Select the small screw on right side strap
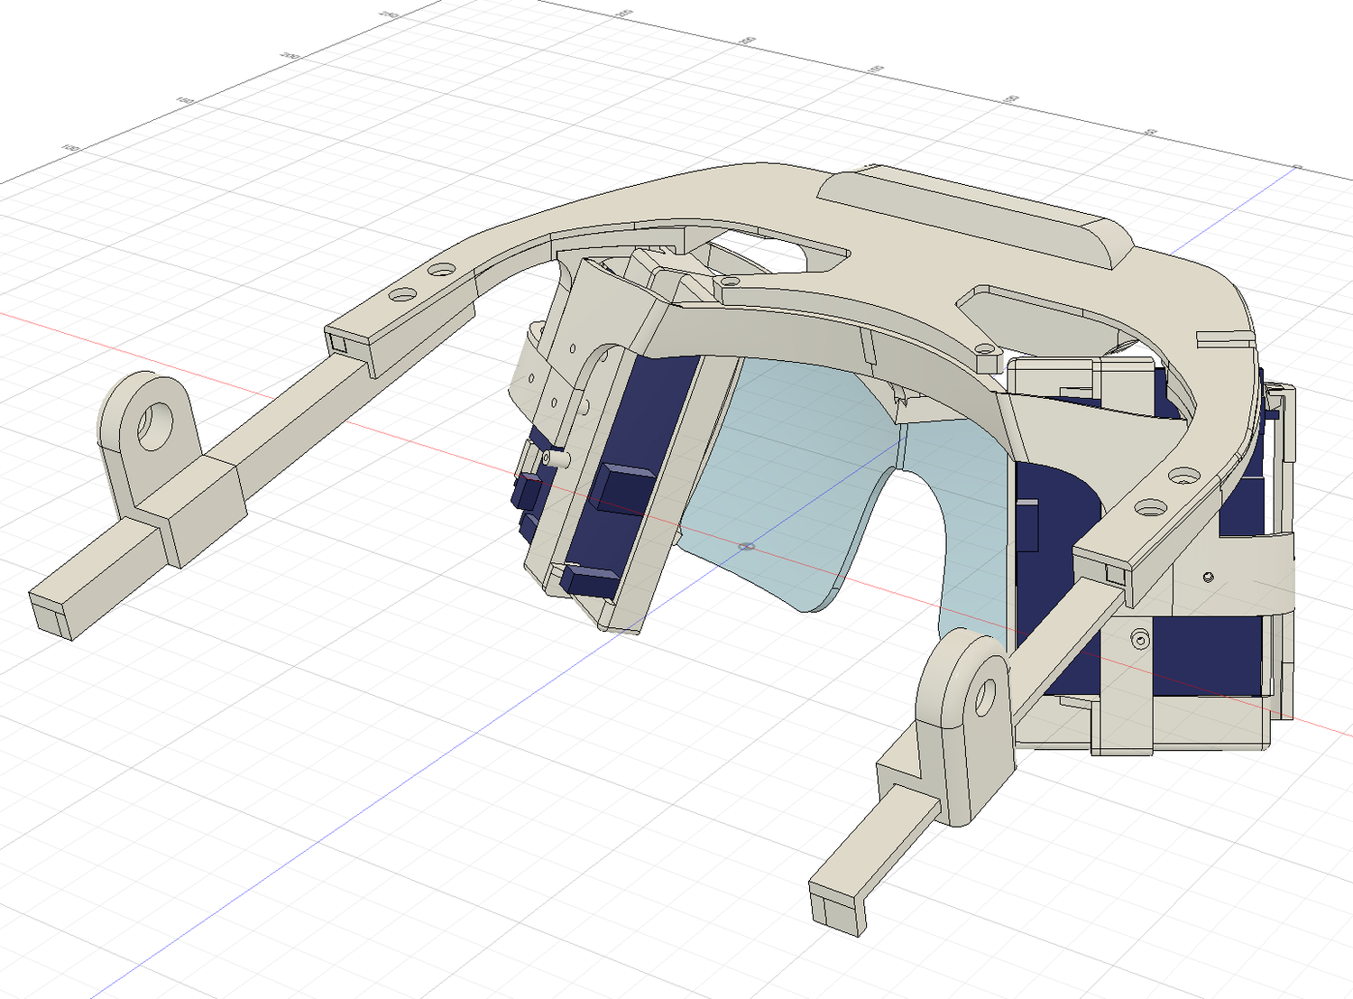 click(1209, 577)
